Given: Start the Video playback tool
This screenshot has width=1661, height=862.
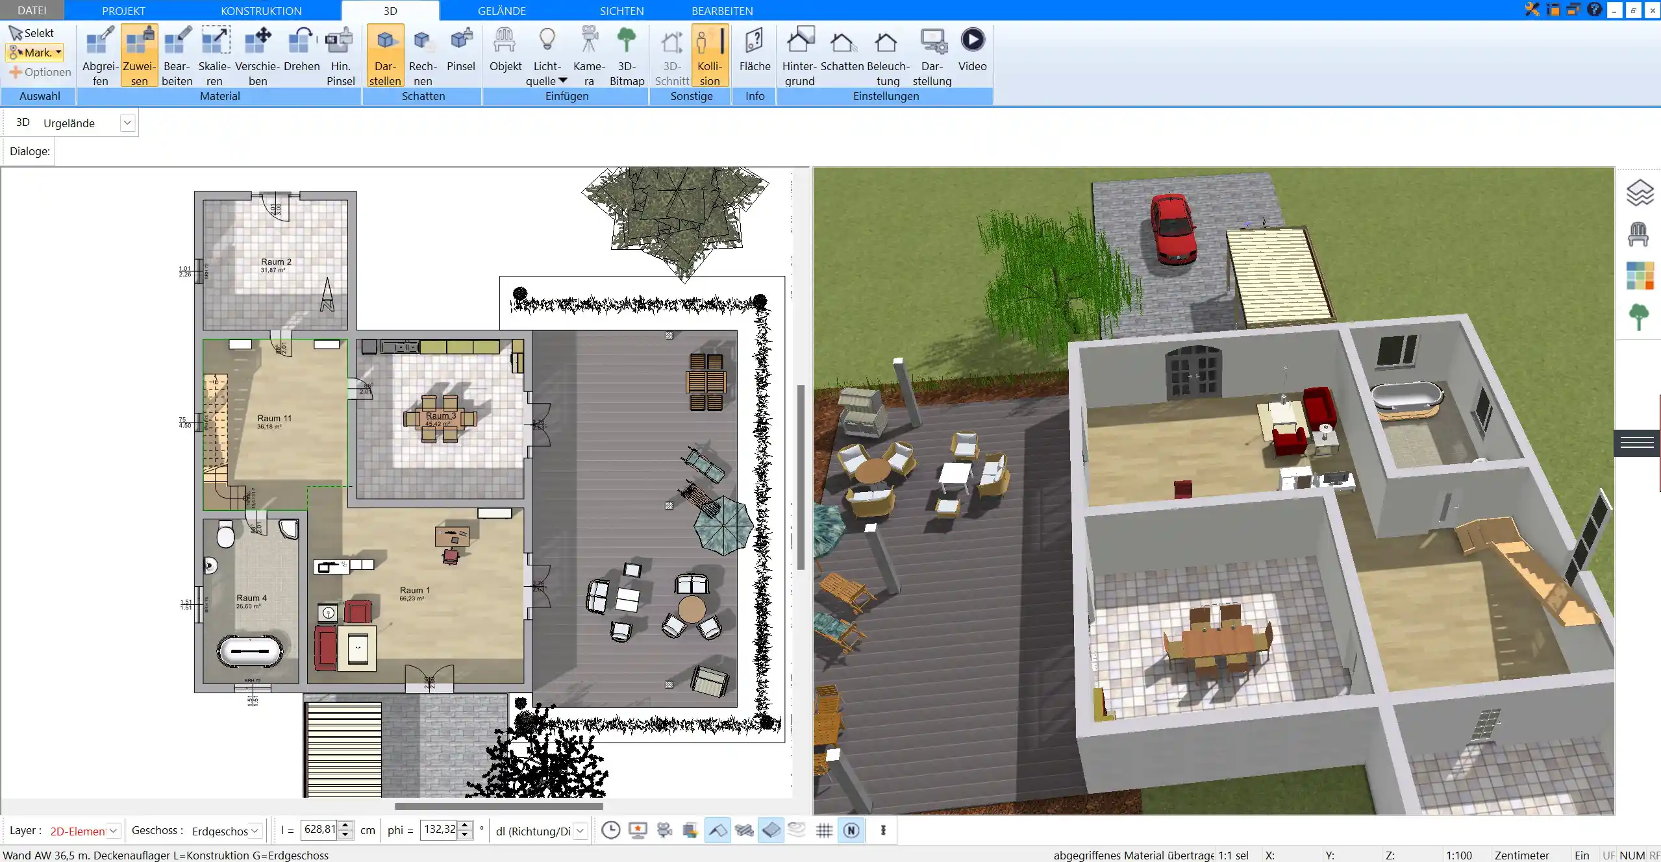Looking at the screenshot, I should coord(972,49).
